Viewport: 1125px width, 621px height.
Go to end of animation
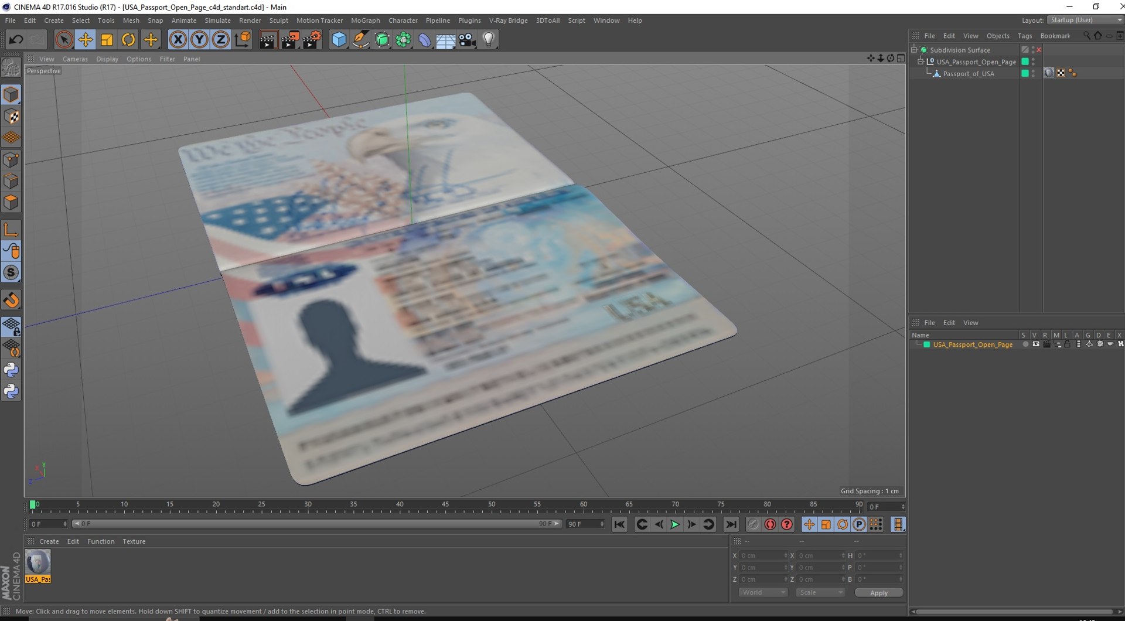731,524
